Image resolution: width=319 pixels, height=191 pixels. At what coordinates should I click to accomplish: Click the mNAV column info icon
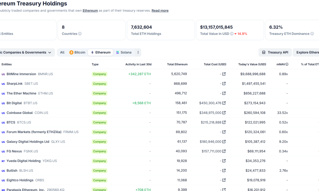click(287, 64)
